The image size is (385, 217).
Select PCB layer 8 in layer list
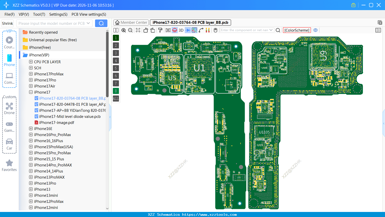click(116, 91)
